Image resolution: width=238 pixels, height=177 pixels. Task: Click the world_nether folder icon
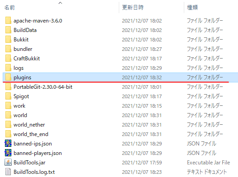8,124
